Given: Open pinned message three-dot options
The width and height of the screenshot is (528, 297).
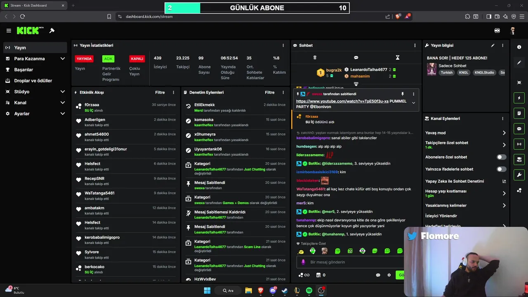Looking at the screenshot, I should tap(413, 94).
